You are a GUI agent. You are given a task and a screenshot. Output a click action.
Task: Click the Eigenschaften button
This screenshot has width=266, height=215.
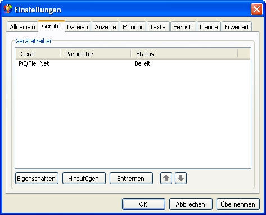[x=37, y=179]
